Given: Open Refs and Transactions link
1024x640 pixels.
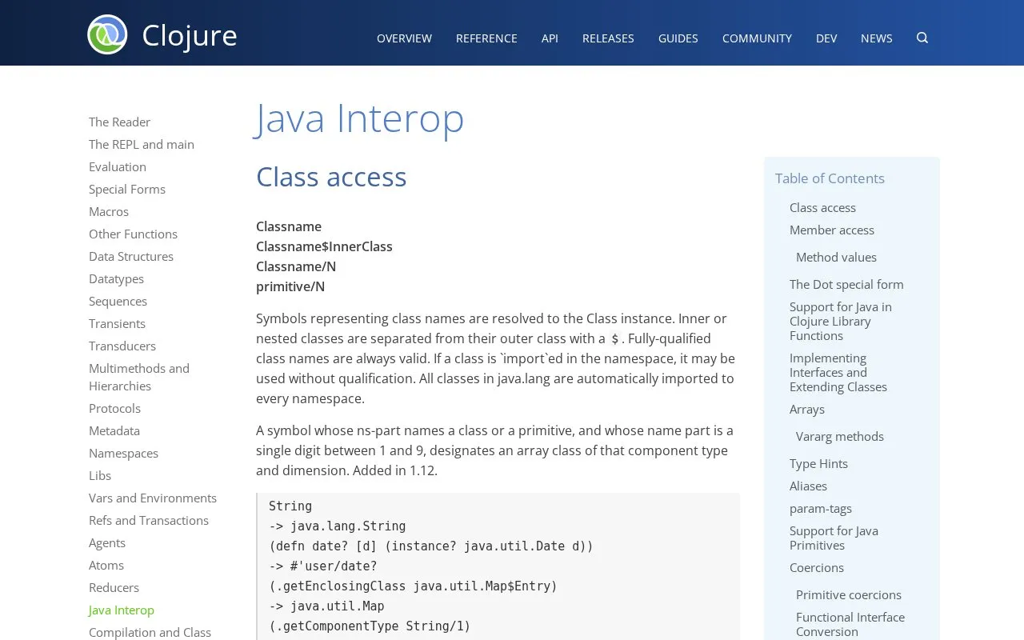Looking at the screenshot, I should (x=149, y=520).
